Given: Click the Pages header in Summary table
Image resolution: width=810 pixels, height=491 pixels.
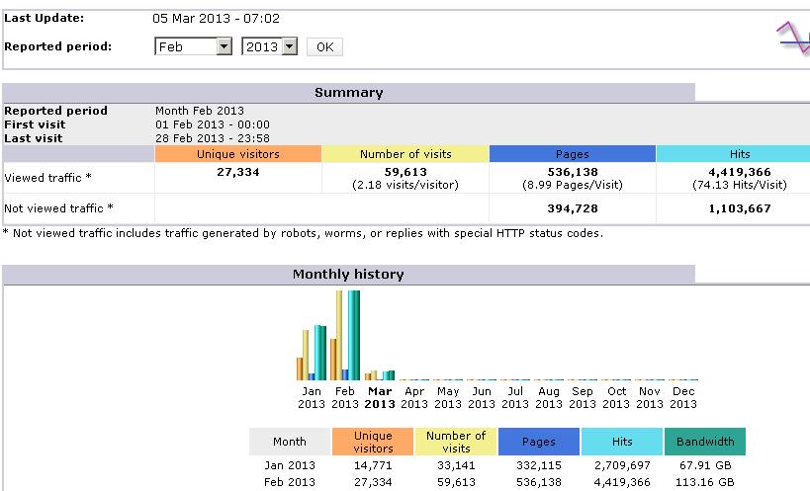Looking at the screenshot, I should [573, 154].
